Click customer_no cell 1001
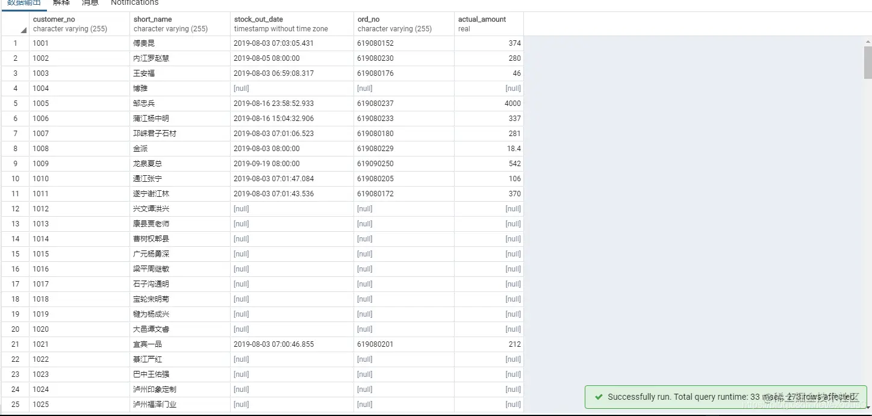 [x=79, y=43]
